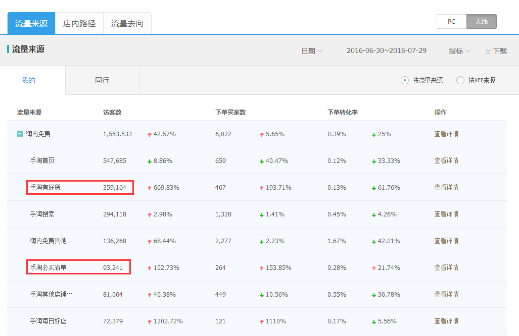Click 查看详情 for 手淘搜索
The image size is (519, 336).
[447, 214]
